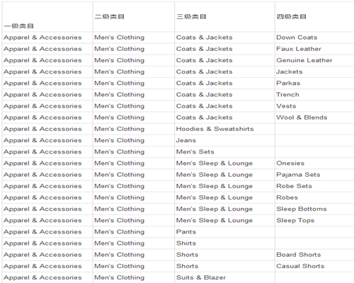Select the Pajama Sets cell
Screen dimensions: 354x283
(x=314, y=175)
